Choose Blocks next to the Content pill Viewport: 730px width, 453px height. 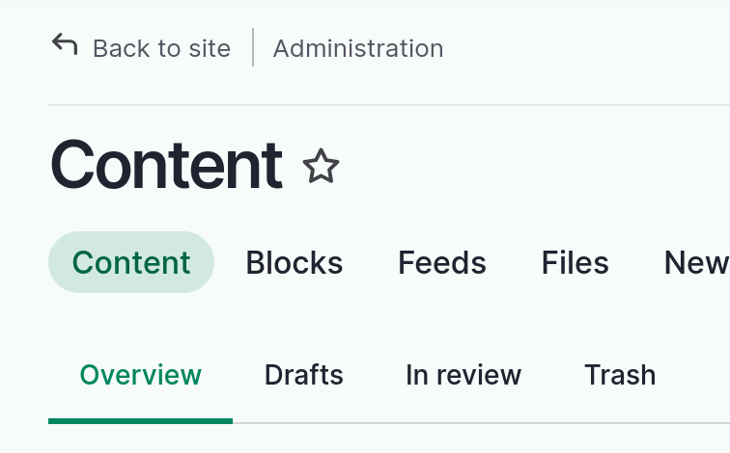click(x=295, y=262)
